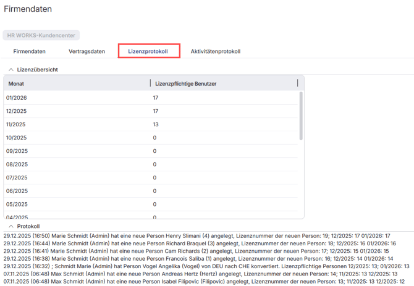Collapse the Protokoll section chevron

[x=11, y=226]
